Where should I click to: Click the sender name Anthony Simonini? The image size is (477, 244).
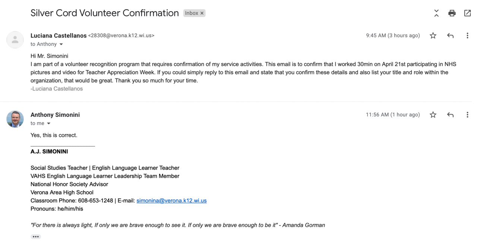(55, 115)
